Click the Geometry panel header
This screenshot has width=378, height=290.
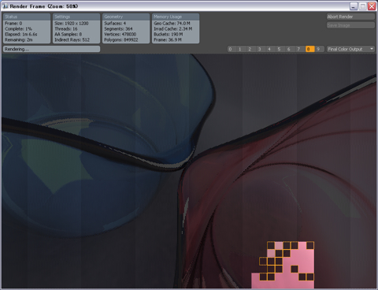tap(126, 17)
